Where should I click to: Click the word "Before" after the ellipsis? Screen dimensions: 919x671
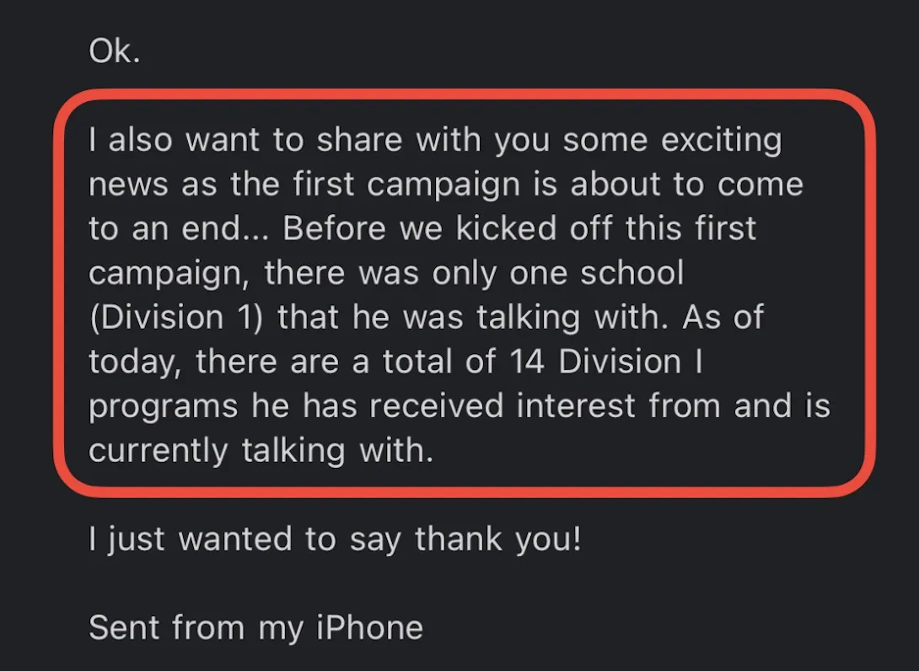click(334, 228)
